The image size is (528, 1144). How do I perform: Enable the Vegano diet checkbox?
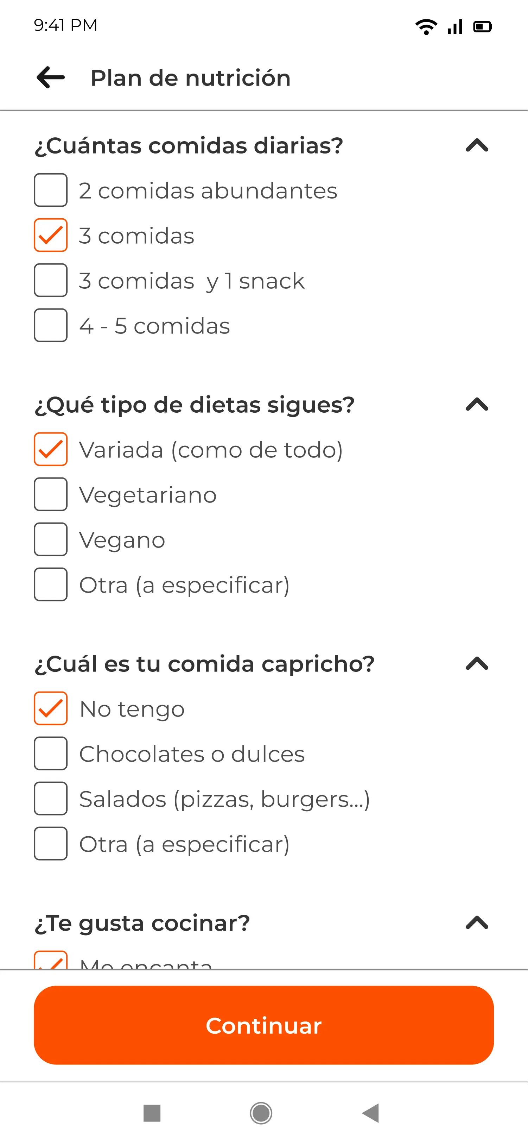[51, 539]
